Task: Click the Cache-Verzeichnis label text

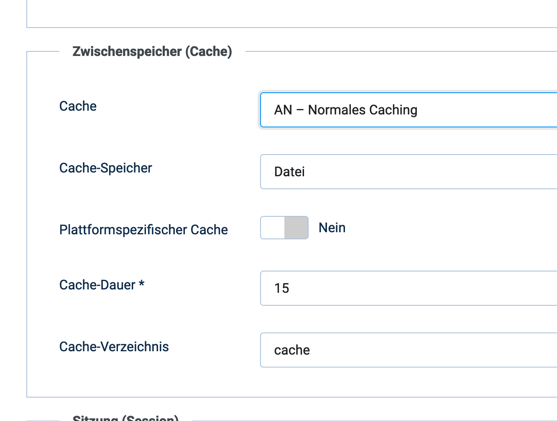Action: click(x=114, y=347)
